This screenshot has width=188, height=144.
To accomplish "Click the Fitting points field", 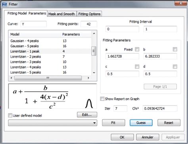I will [x=89, y=24].
